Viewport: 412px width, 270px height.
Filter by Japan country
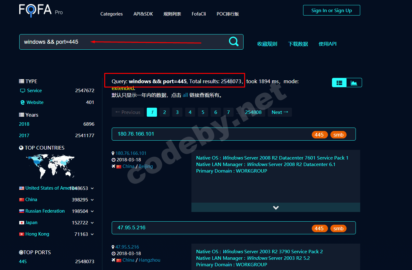pyautogui.click(x=31, y=223)
